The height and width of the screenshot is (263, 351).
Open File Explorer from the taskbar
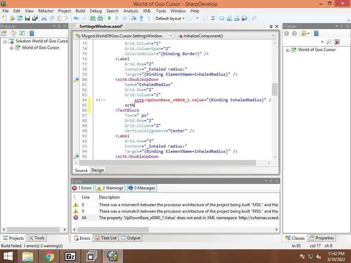coord(27,256)
